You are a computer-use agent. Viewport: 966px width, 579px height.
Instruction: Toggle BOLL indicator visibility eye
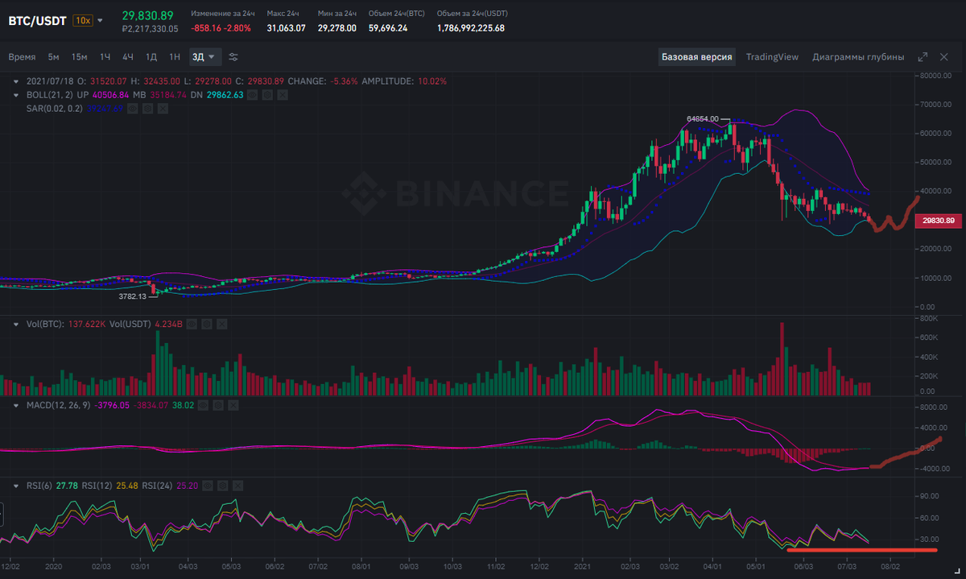252,95
